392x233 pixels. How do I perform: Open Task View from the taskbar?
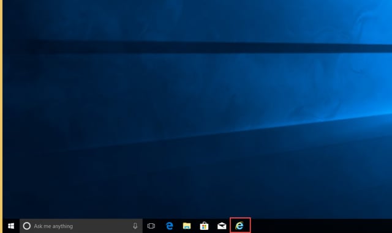[151, 226]
